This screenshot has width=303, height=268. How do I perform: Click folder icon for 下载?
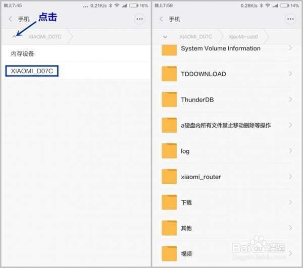[x=169, y=202]
